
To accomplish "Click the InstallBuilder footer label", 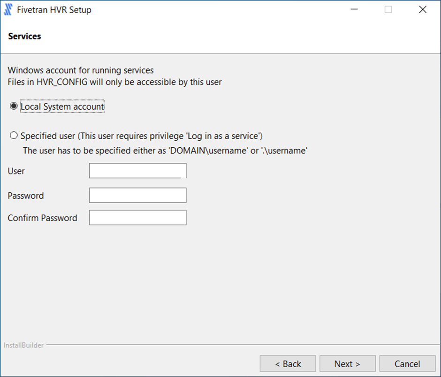I will click(x=24, y=346).
